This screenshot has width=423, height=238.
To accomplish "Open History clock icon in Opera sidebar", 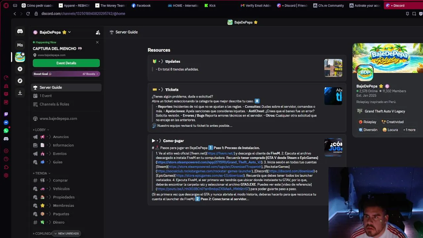I will click(6, 159).
